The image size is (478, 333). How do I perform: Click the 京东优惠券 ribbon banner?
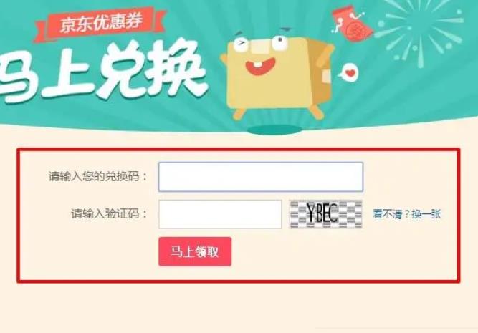point(100,23)
